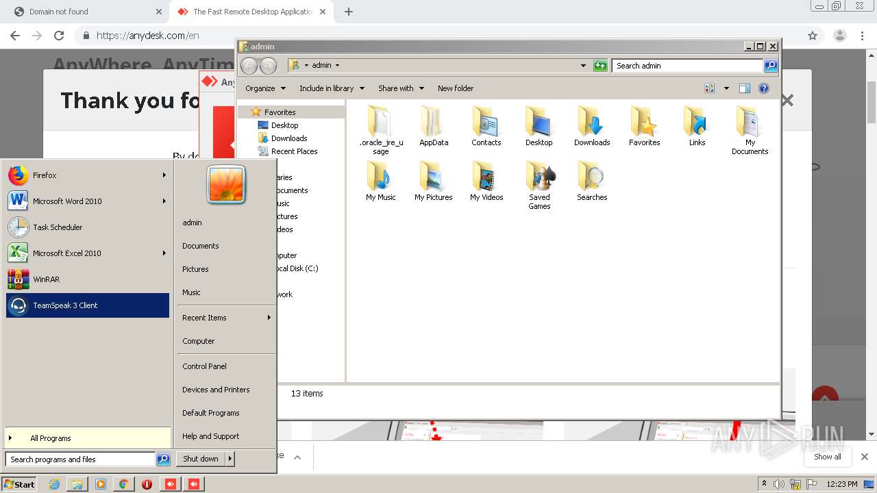This screenshot has height=493, width=877.
Task: Expand Firefox jump list arrow
Action: (x=164, y=175)
